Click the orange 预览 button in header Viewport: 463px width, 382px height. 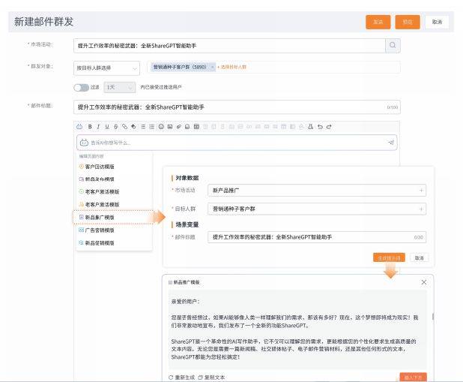[408, 22]
